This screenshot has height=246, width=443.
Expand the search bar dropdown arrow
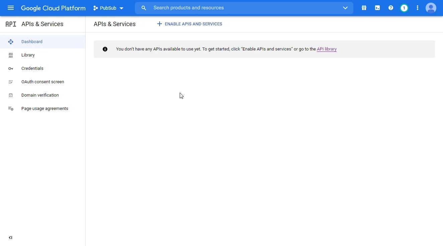click(345, 8)
